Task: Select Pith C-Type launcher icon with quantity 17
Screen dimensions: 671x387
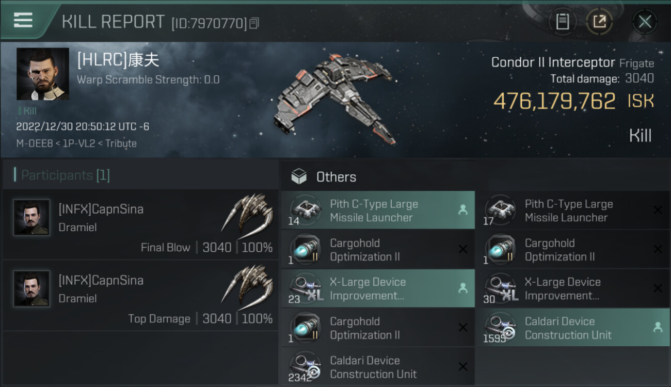Action: coord(501,209)
